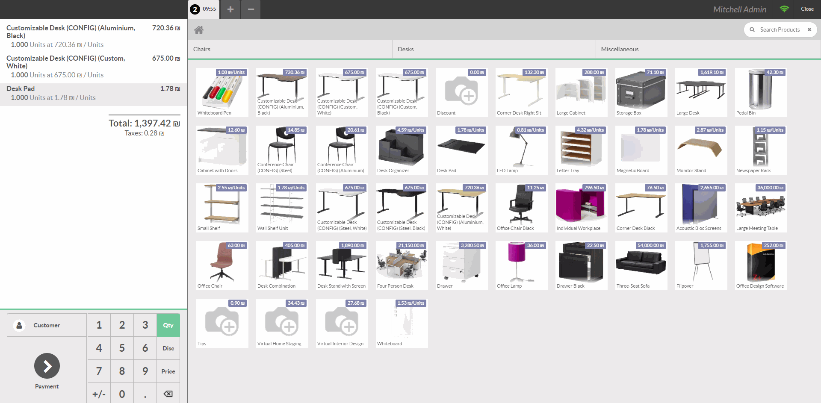Open the Miscellaneous category tab
This screenshot has width=821, height=403.
[708, 49]
